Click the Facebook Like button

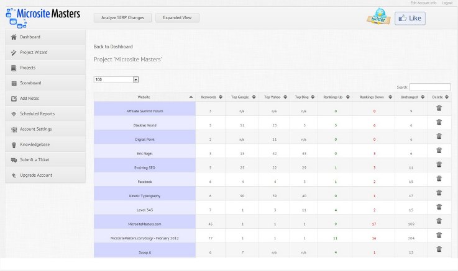tap(410, 19)
